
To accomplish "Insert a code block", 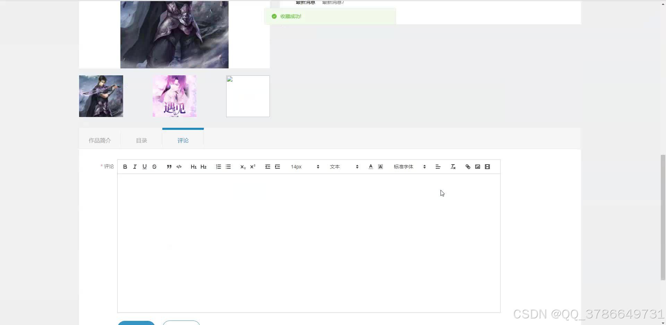I will click(x=179, y=167).
